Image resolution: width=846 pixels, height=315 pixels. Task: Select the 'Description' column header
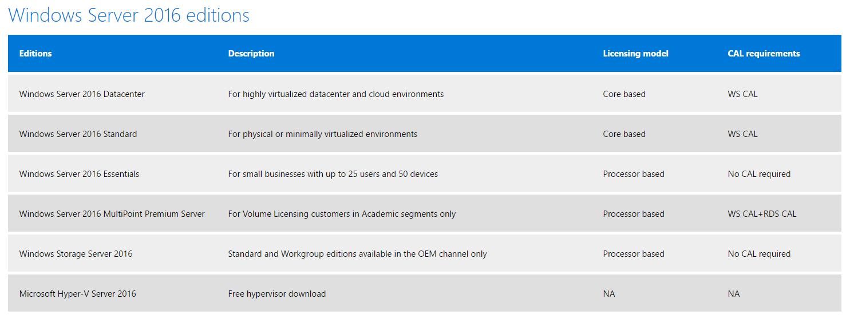pyautogui.click(x=251, y=54)
